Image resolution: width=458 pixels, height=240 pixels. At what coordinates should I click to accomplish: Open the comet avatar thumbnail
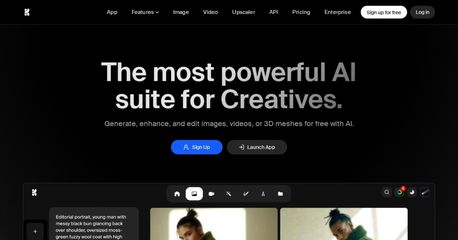tap(424, 192)
